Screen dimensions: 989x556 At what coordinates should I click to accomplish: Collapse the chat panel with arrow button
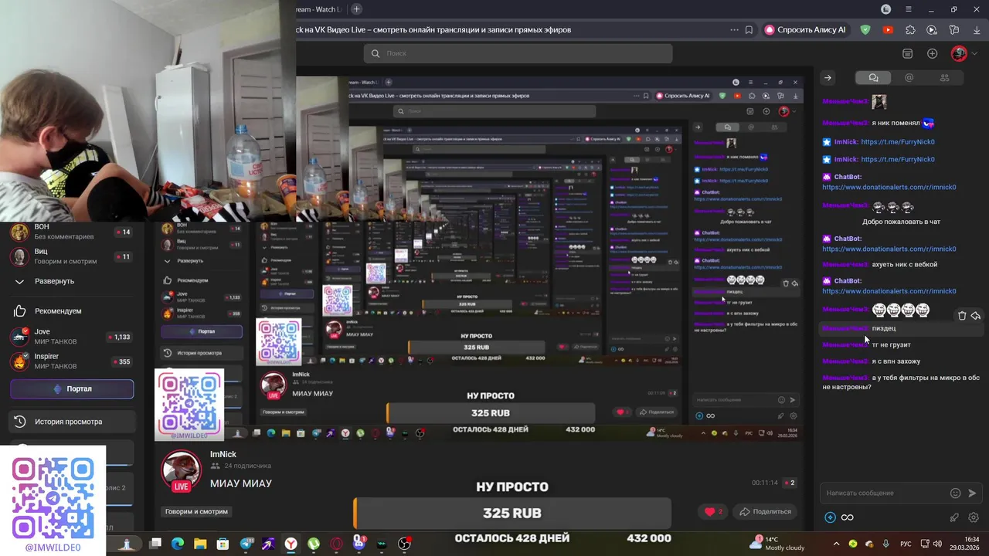pyautogui.click(x=828, y=78)
